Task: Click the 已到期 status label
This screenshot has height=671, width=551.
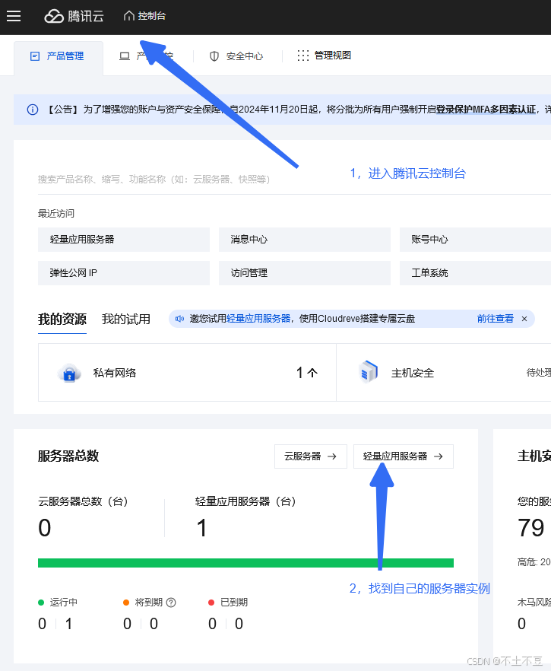Action: (x=234, y=603)
